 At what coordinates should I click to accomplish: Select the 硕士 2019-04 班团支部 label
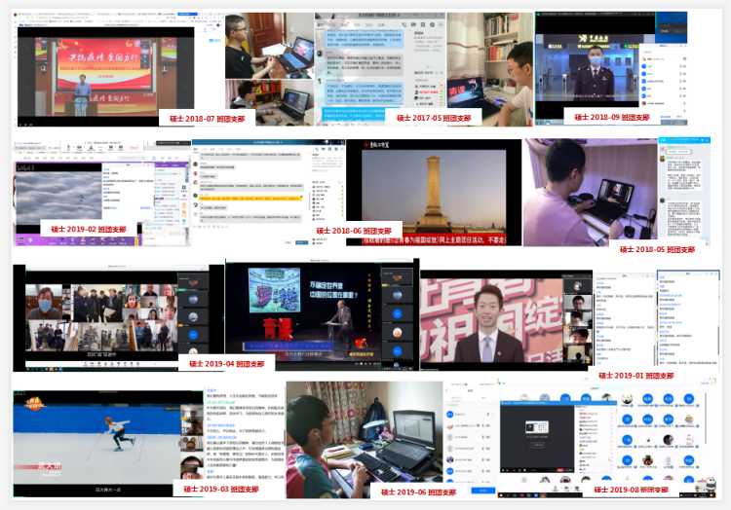(x=226, y=363)
